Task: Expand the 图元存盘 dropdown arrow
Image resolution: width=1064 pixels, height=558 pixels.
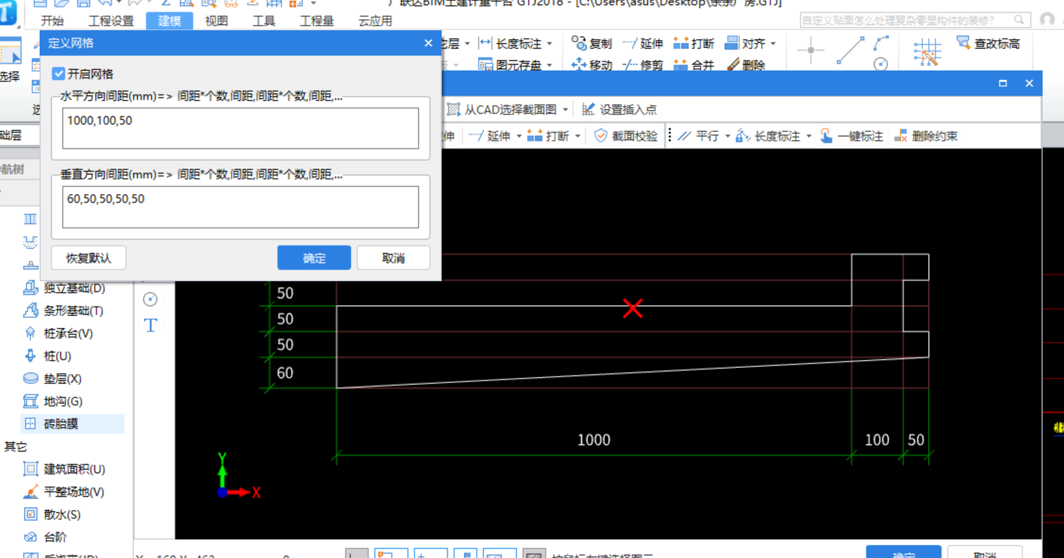Action: coord(549,65)
